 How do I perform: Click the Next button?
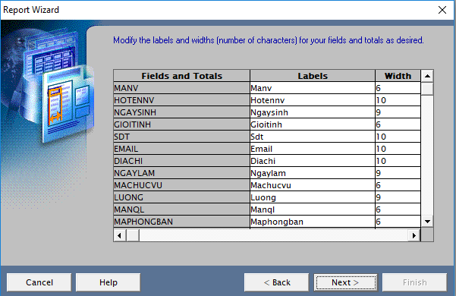345,282
